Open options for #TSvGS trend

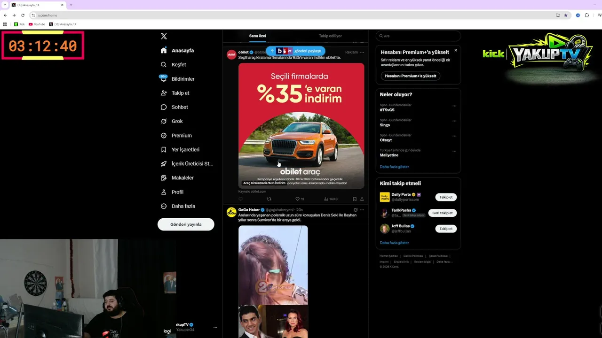tap(454, 106)
